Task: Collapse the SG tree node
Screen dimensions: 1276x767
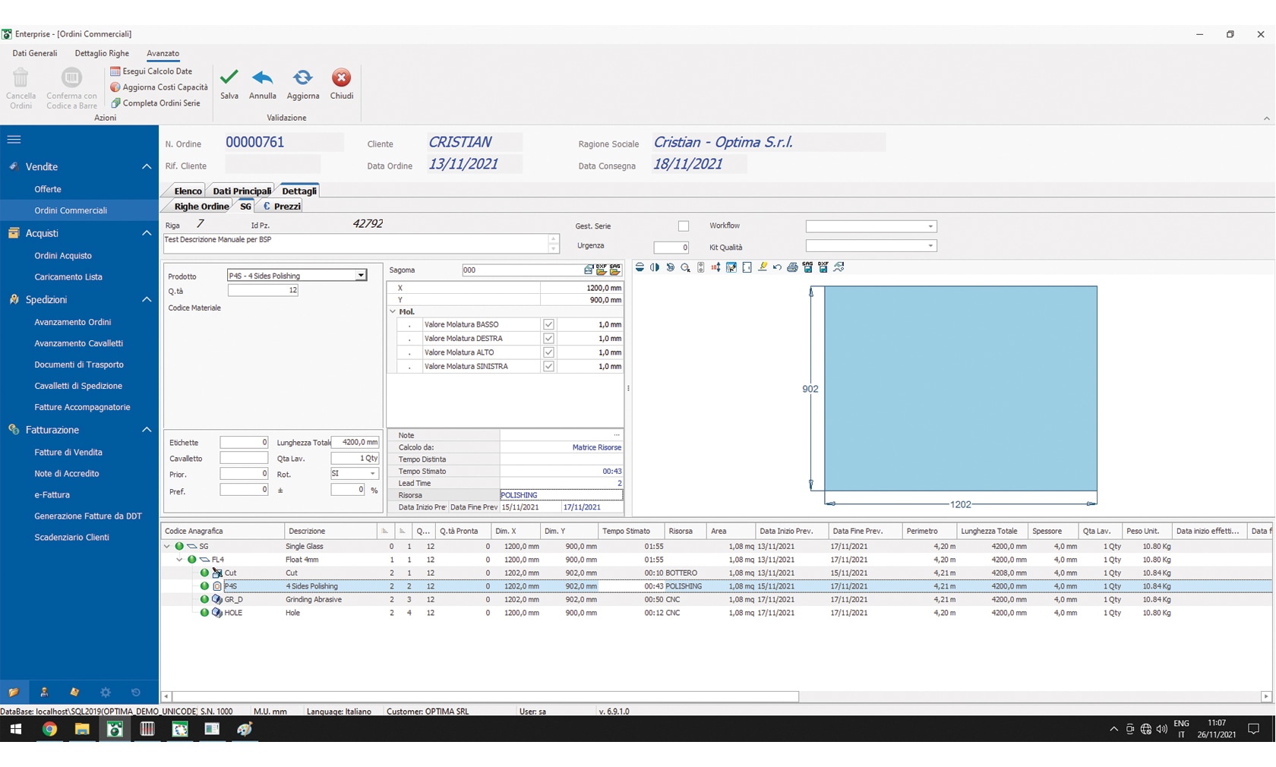Action: click(167, 546)
